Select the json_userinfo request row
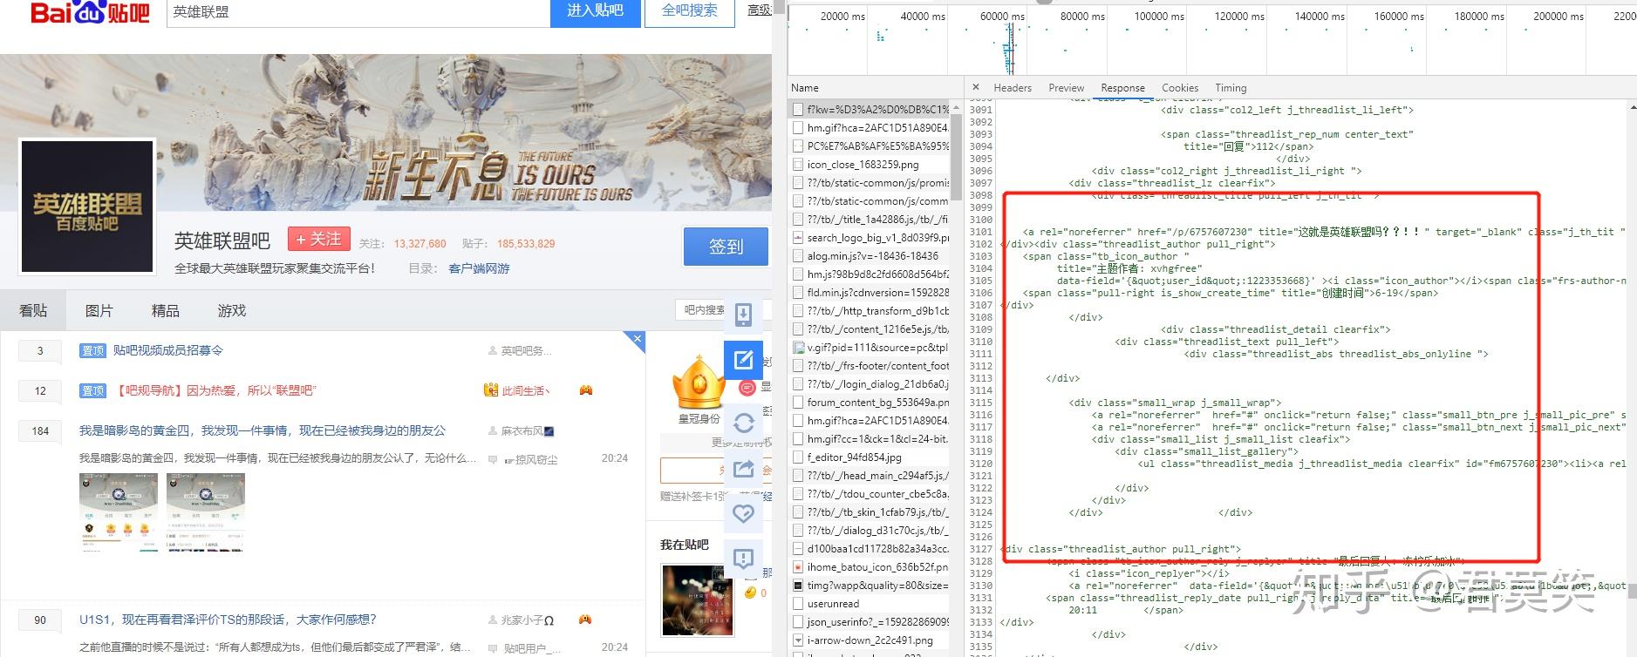This screenshot has width=1637, height=657. tap(870, 621)
